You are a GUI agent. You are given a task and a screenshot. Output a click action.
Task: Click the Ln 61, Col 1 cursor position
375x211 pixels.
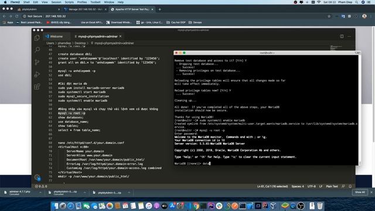[272, 186]
